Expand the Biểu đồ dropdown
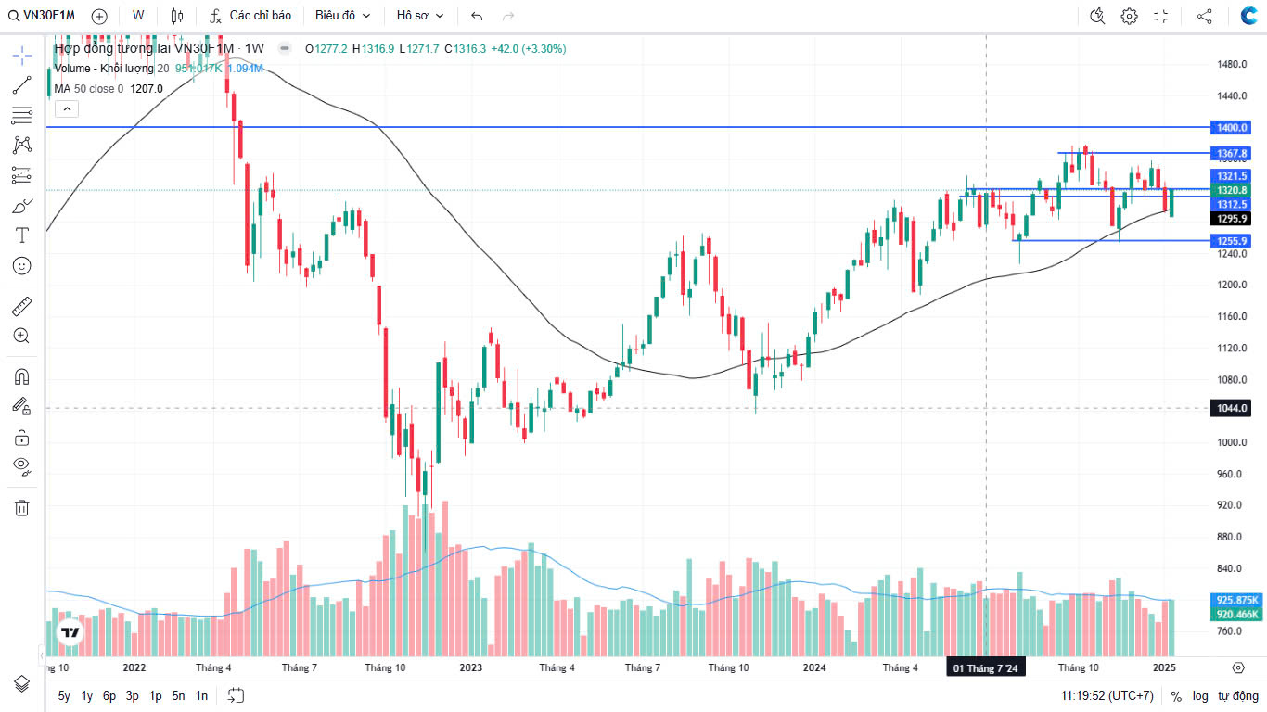Screen dimensions: 1267x712 point(342,16)
